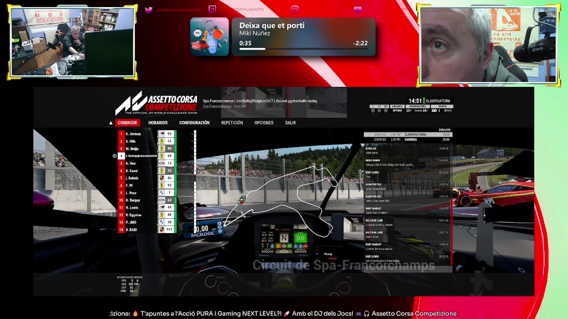Click the discord.gg/ironballs-racing server text
This screenshot has width=568, height=319.
[296, 101]
